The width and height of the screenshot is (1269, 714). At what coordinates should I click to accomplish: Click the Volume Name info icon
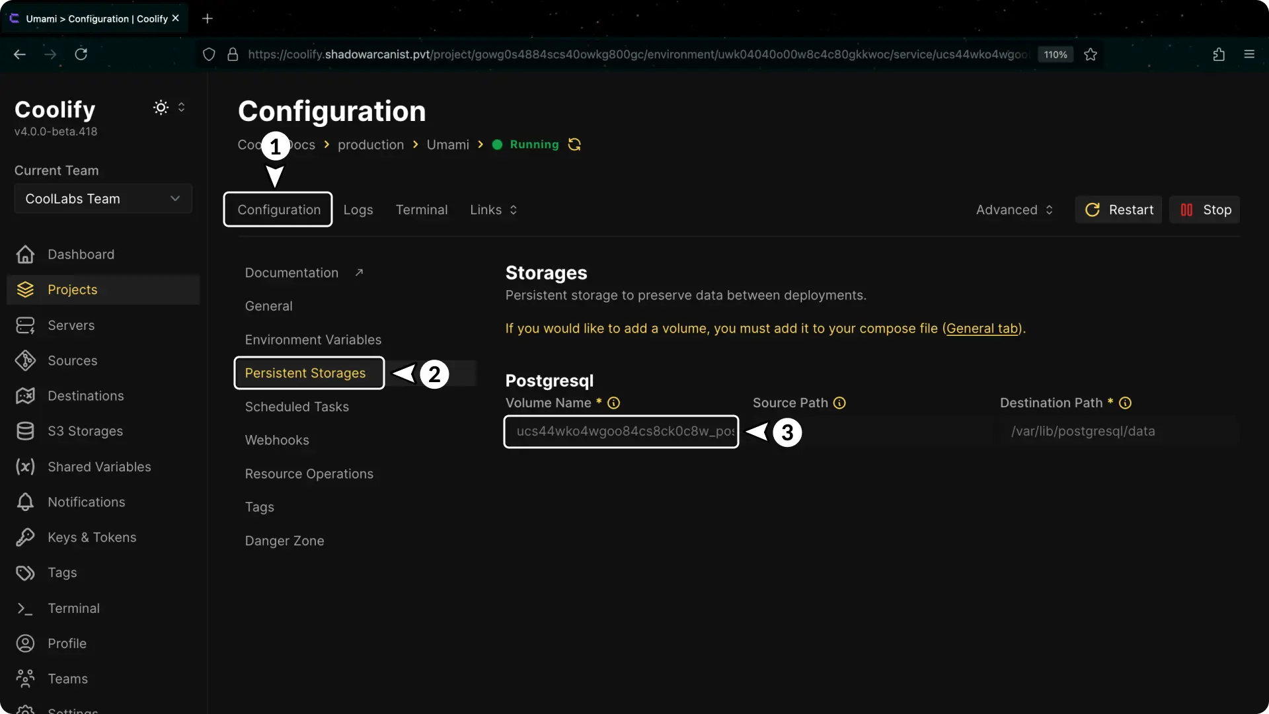(614, 403)
